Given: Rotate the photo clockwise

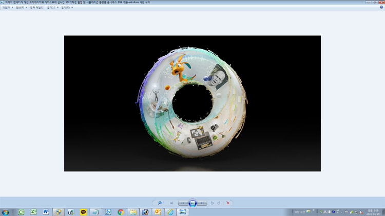Looking at the screenshot, I should click(x=219, y=203).
